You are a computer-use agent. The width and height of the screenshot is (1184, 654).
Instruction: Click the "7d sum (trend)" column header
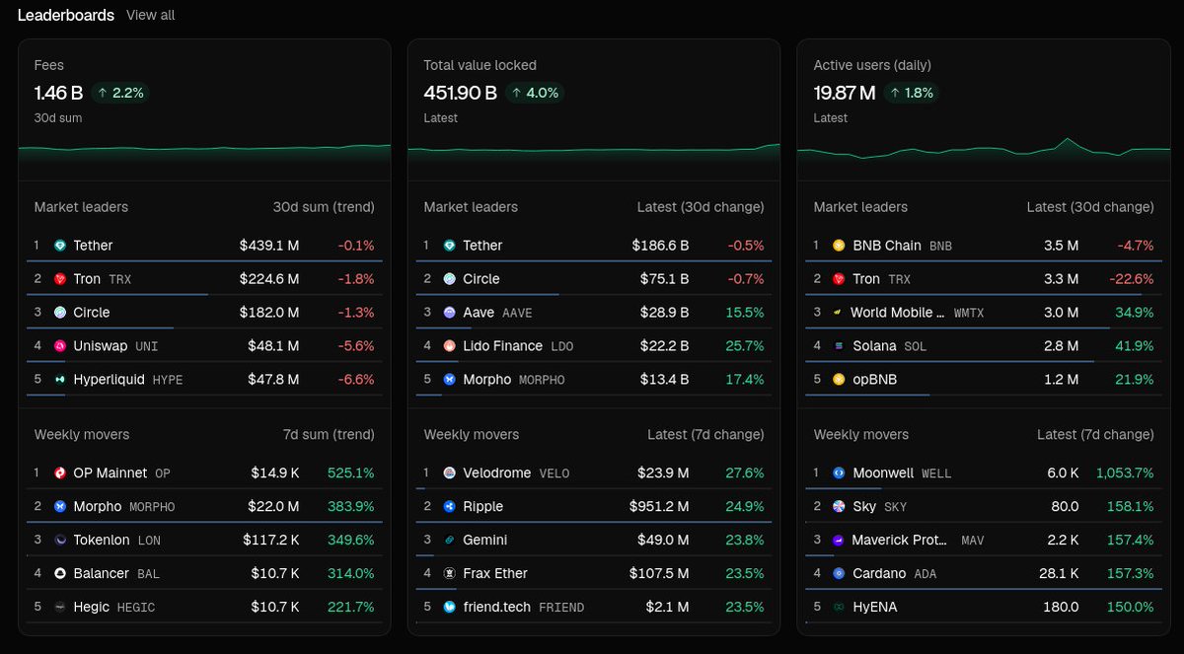(328, 435)
